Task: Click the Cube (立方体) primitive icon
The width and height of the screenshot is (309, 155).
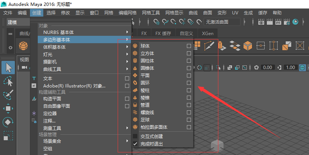Action: pyautogui.click(x=135, y=53)
